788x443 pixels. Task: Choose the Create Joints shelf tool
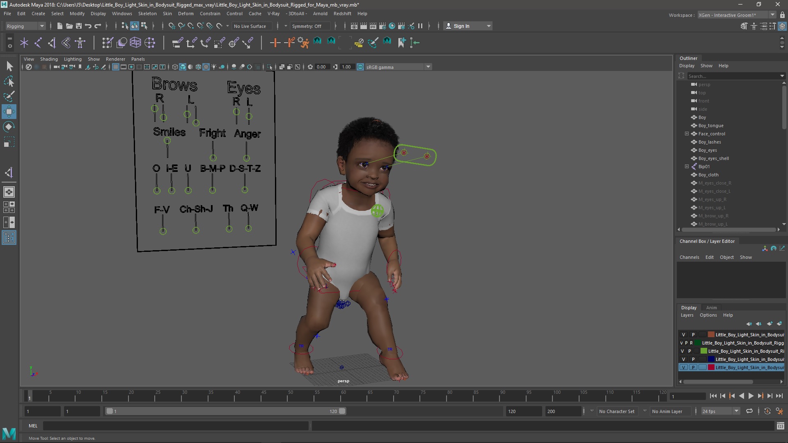pos(38,43)
